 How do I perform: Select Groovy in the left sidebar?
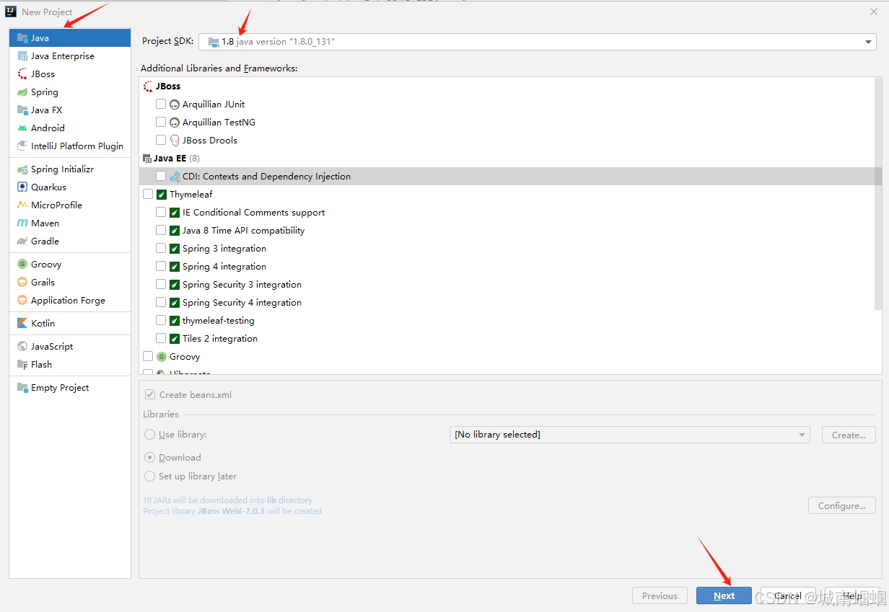(x=70, y=264)
